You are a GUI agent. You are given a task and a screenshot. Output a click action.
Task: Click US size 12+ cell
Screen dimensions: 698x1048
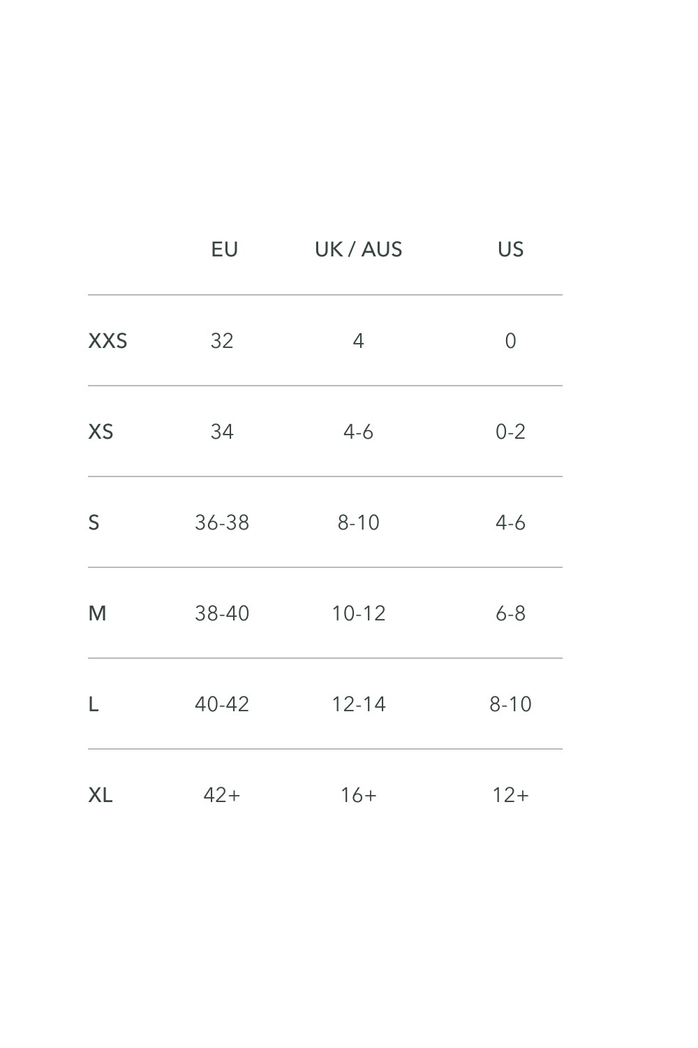tap(510, 795)
